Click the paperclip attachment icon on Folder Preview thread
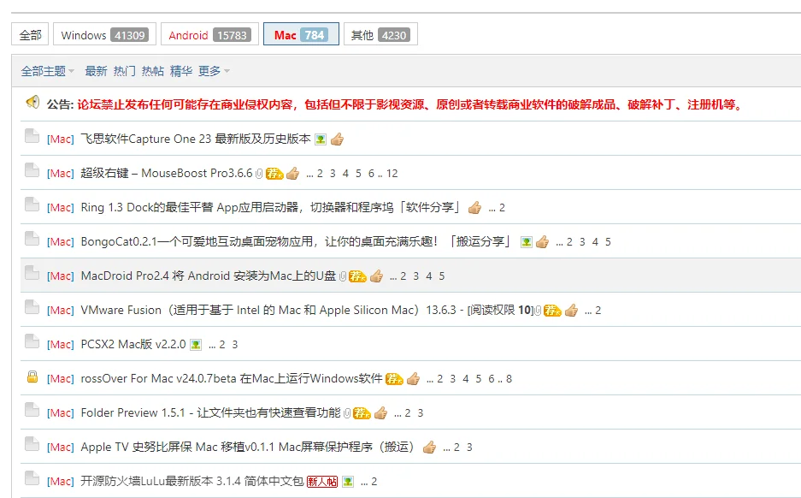Image resolution: width=801 pixels, height=498 pixels. tap(349, 412)
